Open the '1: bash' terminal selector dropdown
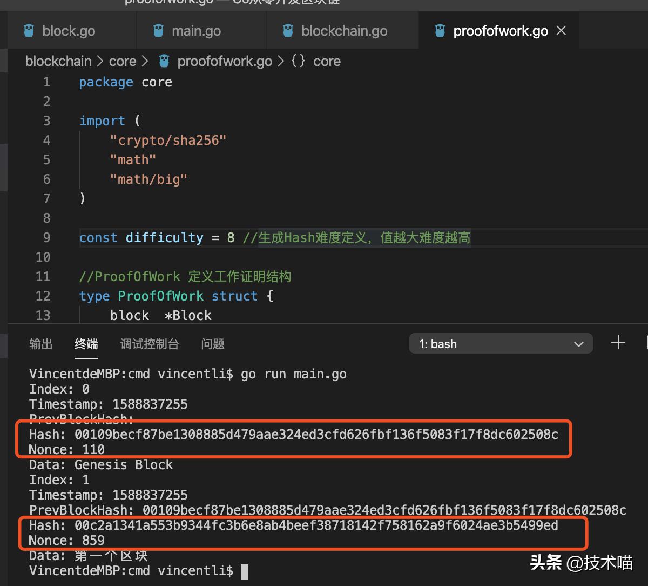Screen dimensions: 648x586 click(x=501, y=344)
